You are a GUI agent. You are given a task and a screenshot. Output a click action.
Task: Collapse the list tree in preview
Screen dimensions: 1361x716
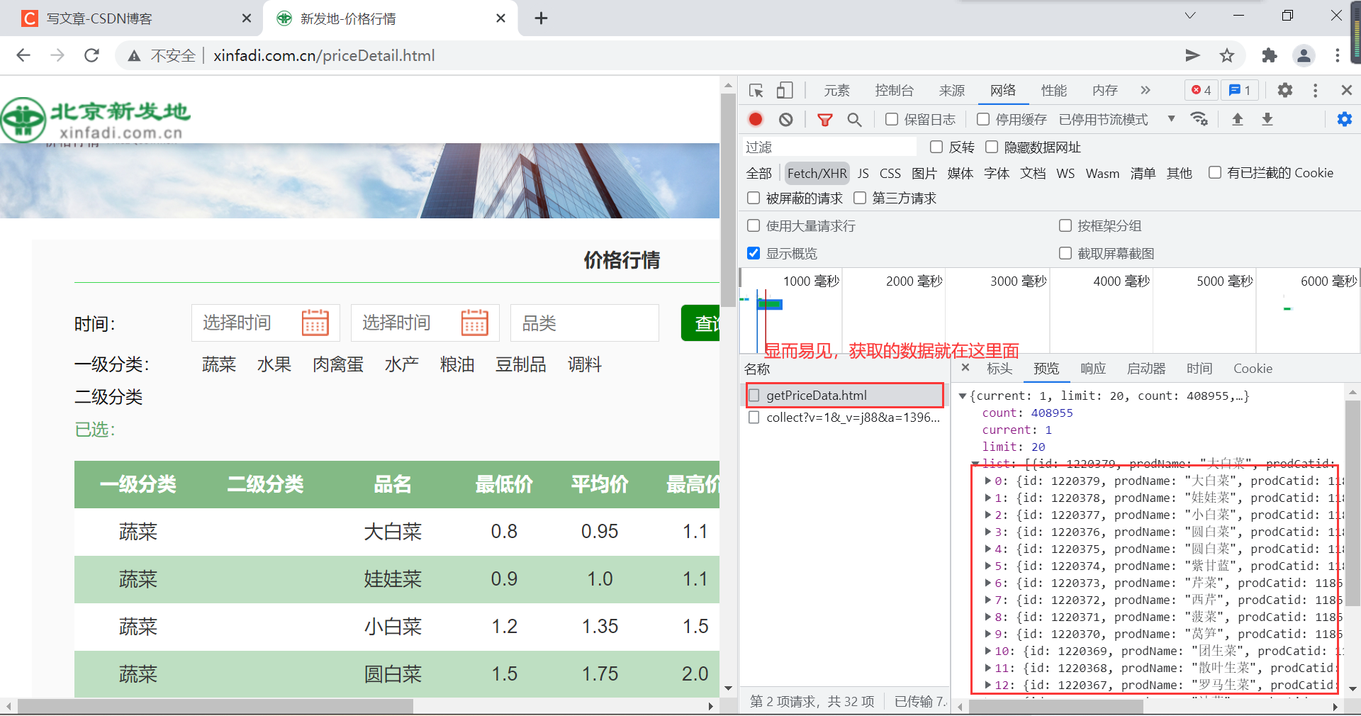tap(975, 464)
